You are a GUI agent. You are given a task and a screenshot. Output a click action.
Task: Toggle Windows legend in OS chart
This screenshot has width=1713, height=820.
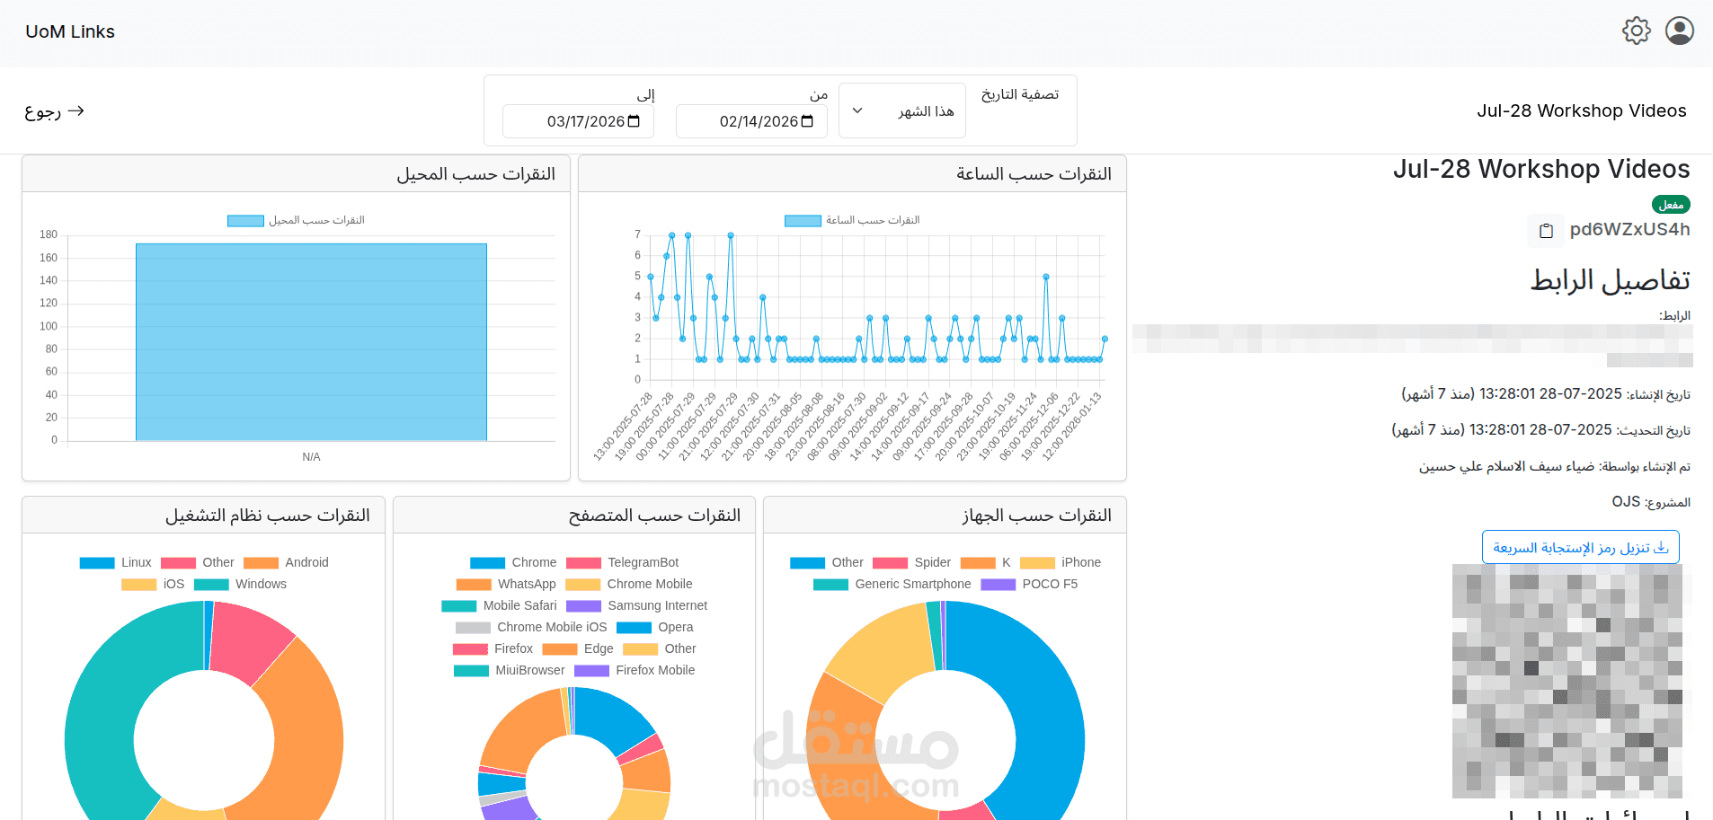pos(241,584)
